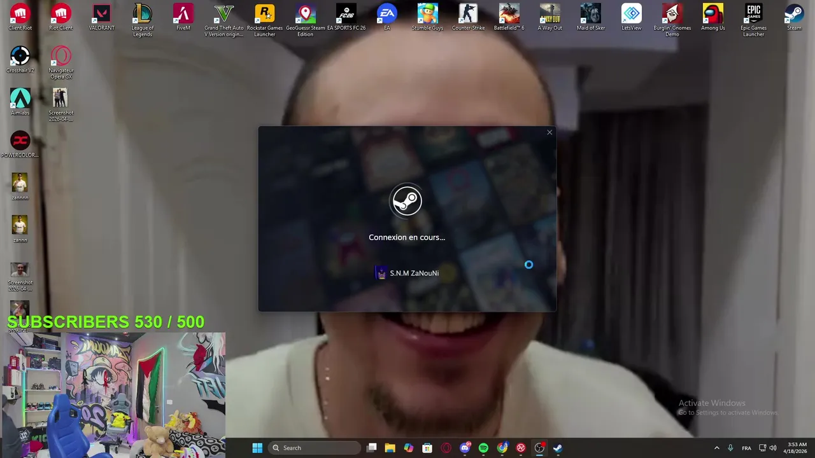
Task: Launch Aimlabs desktop shortcut
Action: [20, 102]
